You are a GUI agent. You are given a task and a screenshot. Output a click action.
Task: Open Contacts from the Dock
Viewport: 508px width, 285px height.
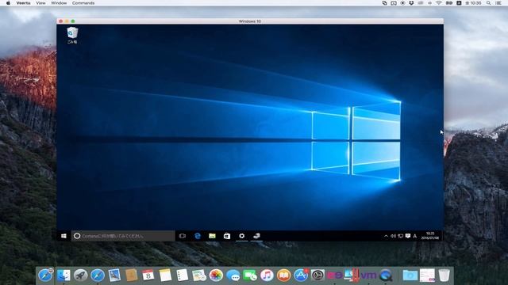pos(131,275)
